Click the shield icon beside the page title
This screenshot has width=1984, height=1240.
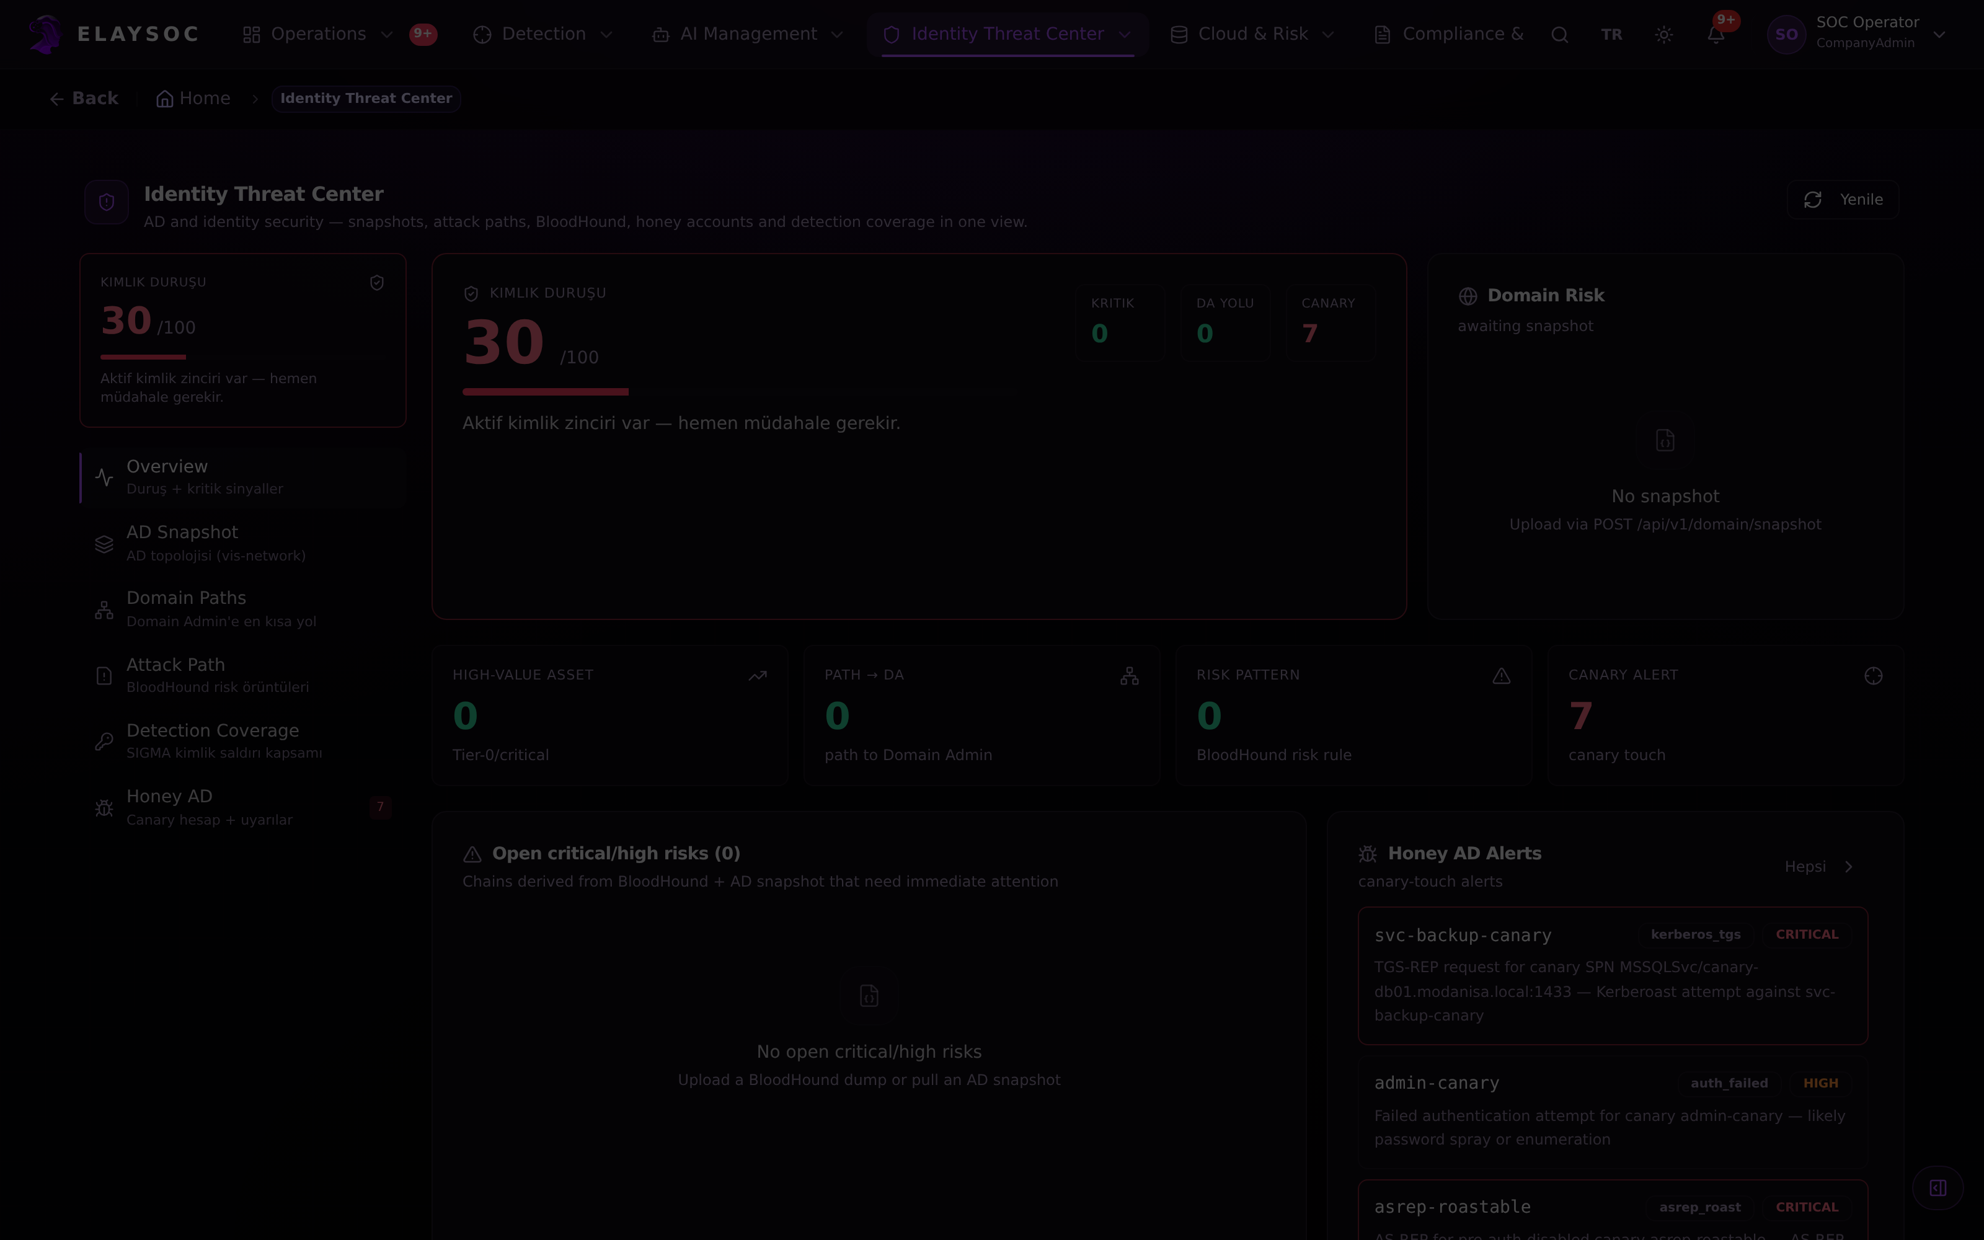tap(107, 201)
